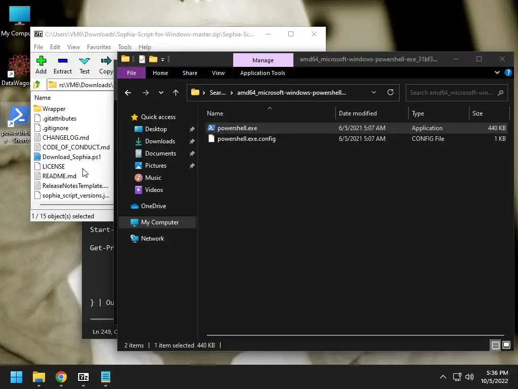Select ReleaseNotesTemplate file in 7-Zip
The width and height of the screenshot is (518, 389).
coord(71,185)
